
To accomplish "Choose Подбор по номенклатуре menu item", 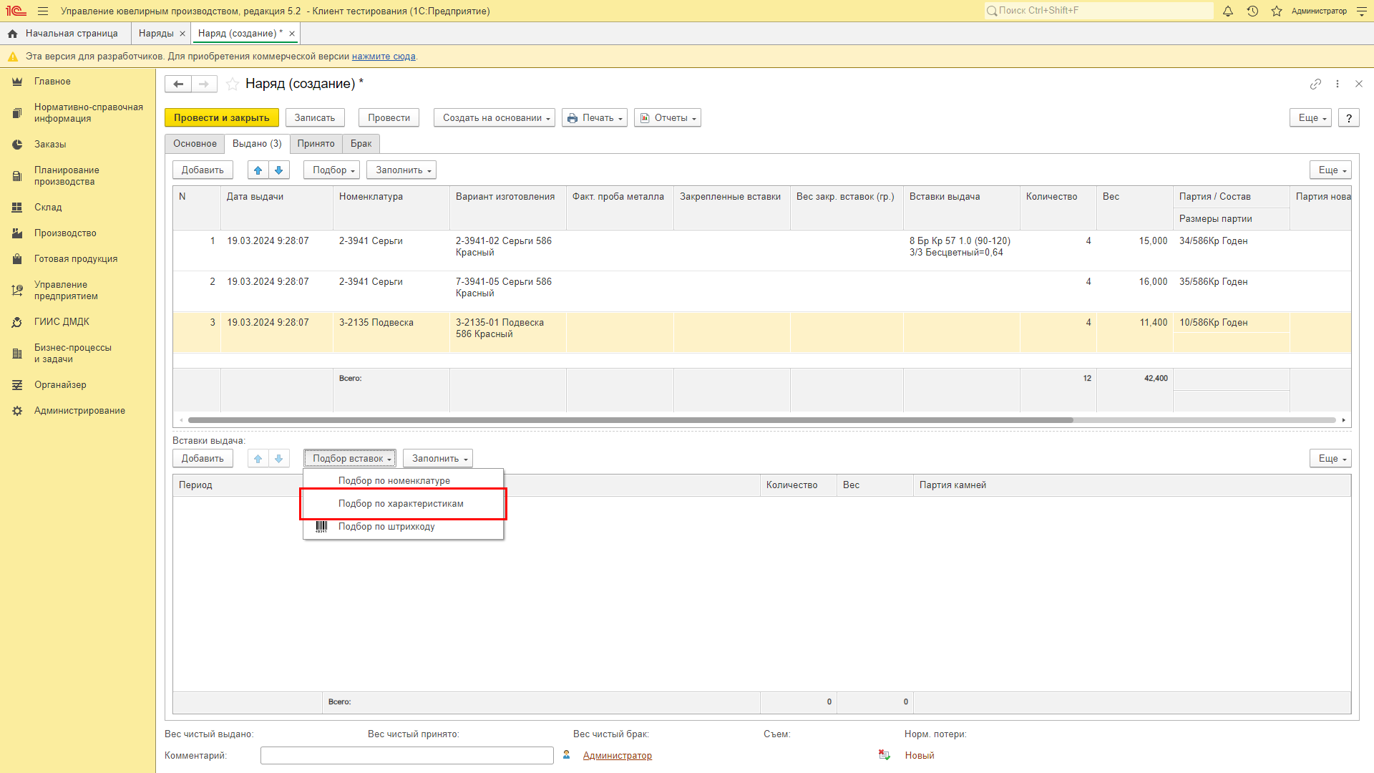I will click(404, 481).
